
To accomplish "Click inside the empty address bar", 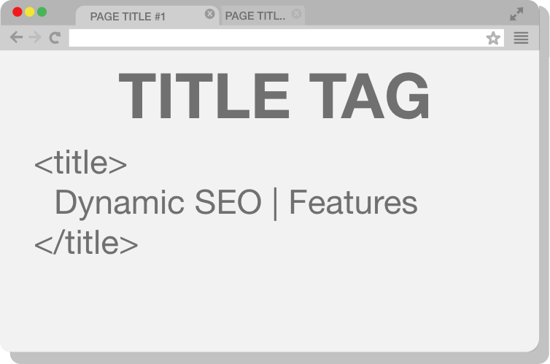I will pos(277,38).
